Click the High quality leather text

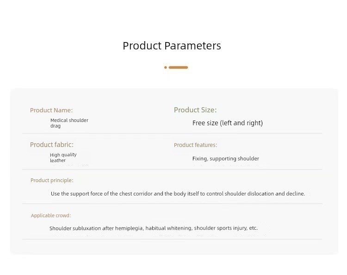point(63,158)
